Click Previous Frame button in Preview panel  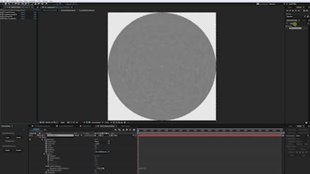[290, 11]
